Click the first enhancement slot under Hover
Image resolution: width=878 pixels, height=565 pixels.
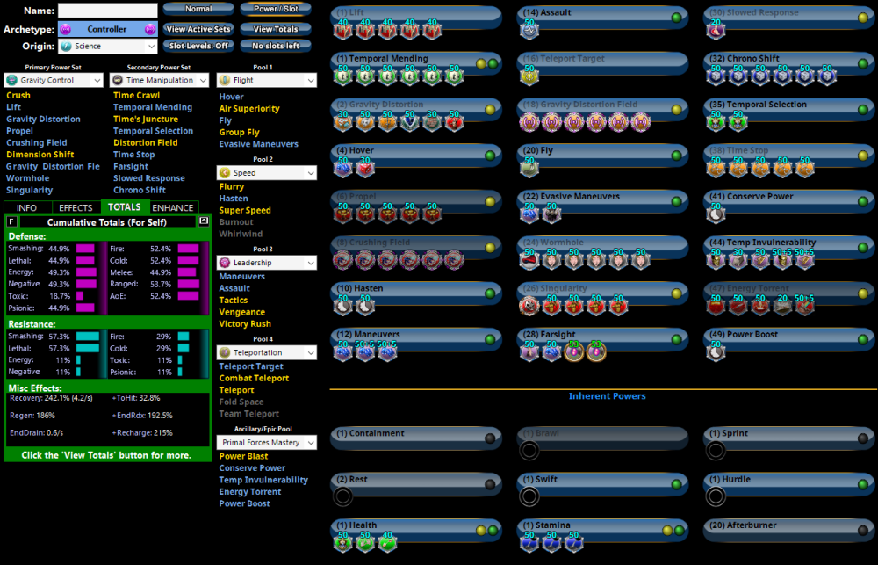click(343, 169)
